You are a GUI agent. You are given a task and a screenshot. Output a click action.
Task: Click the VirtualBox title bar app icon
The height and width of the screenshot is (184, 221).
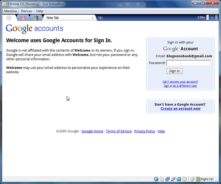click(x=4, y=4)
